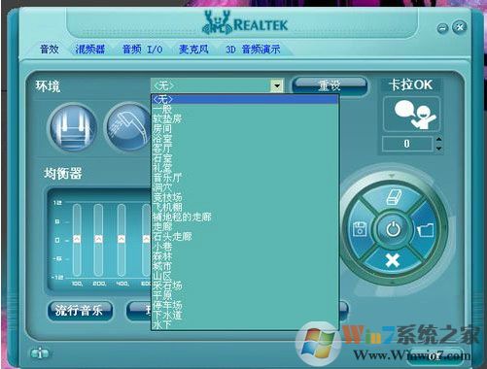Collapse the 环境 dropdown arrow
Image resolution: width=487 pixels, height=369 pixels.
coord(277,86)
